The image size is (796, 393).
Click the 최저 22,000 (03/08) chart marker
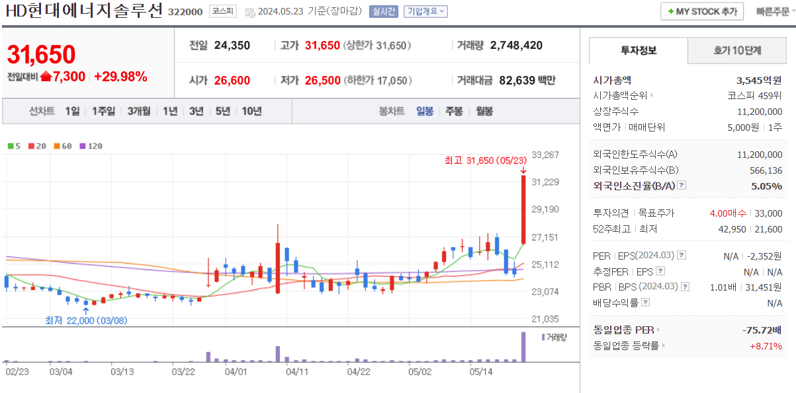[86, 320]
